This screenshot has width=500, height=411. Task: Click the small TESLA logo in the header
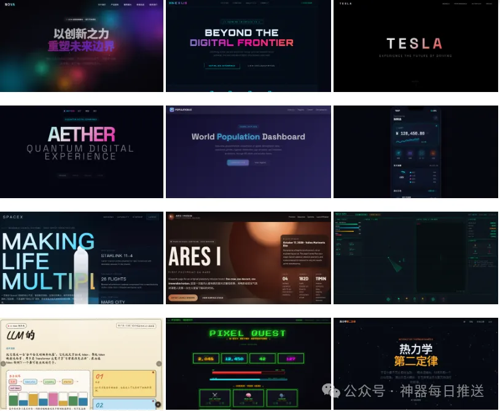pos(345,4)
